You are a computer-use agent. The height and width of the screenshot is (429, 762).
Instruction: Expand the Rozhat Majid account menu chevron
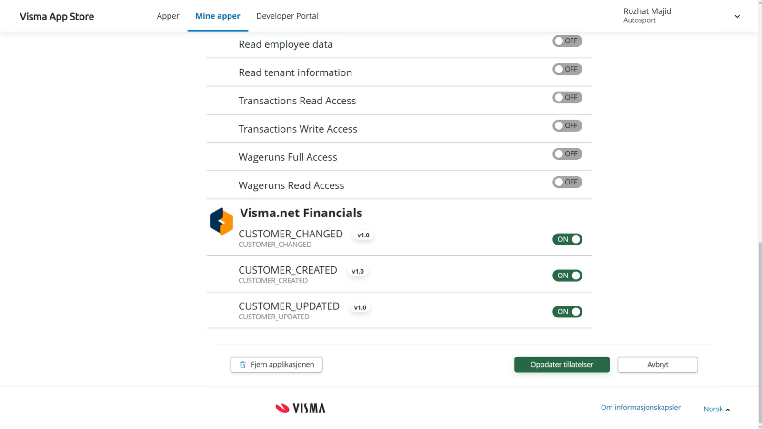[x=737, y=16]
